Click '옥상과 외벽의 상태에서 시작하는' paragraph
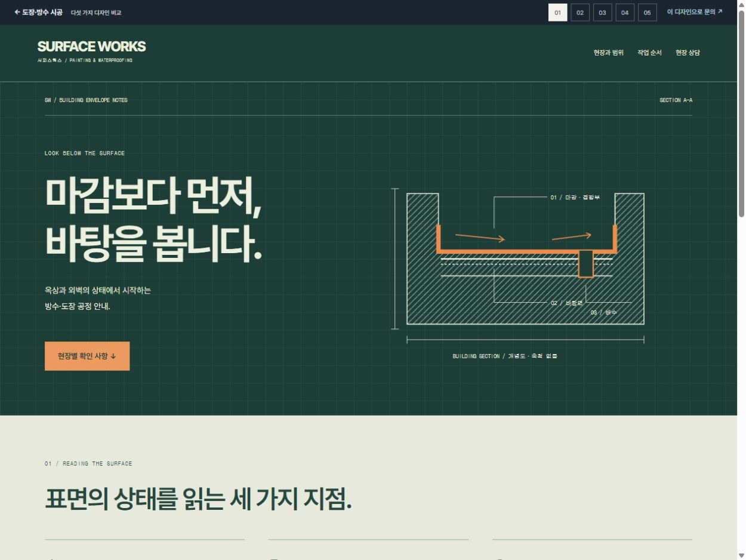This screenshot has width=746, height=560. (98, 291)
